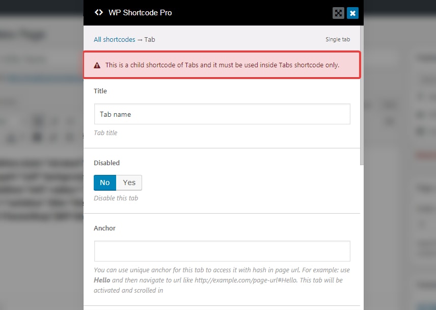Click the WP Shortcode Pro header title

[x=140, y=13]
